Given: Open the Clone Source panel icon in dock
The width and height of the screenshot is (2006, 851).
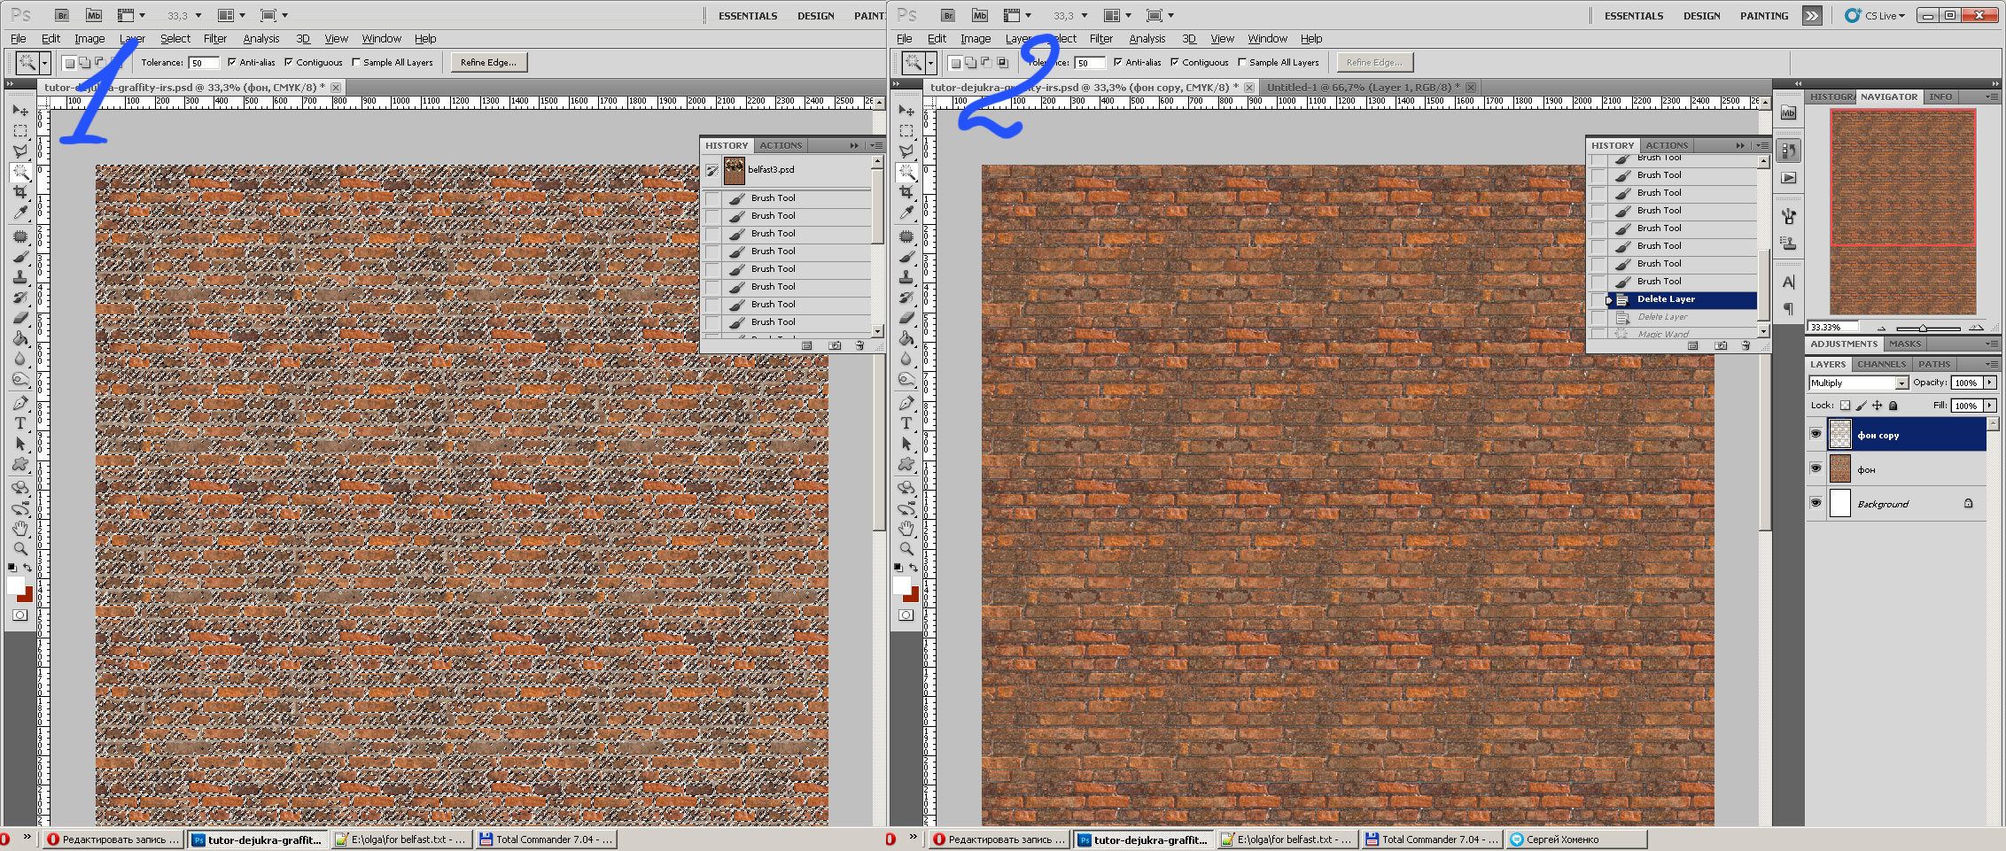Looking at the screenshot, I should [x=1788, y=243].
